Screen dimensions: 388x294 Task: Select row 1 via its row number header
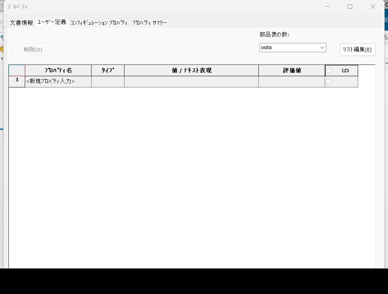17,81
